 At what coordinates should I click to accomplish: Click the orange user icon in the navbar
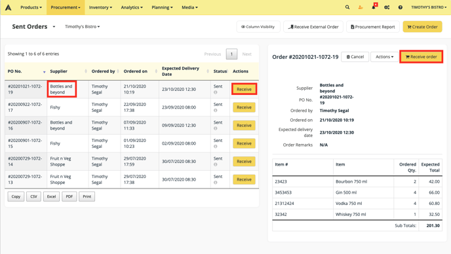[x=361, y=7]
